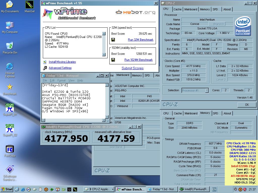
Task: Click the save icon for 1024M score
Action: pos(113,60)
